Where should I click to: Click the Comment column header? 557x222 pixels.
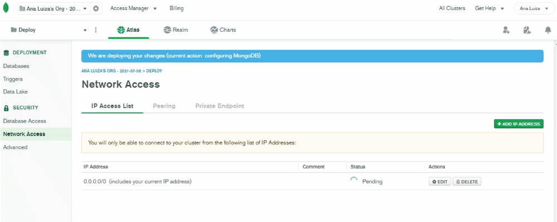coord(314,167)
